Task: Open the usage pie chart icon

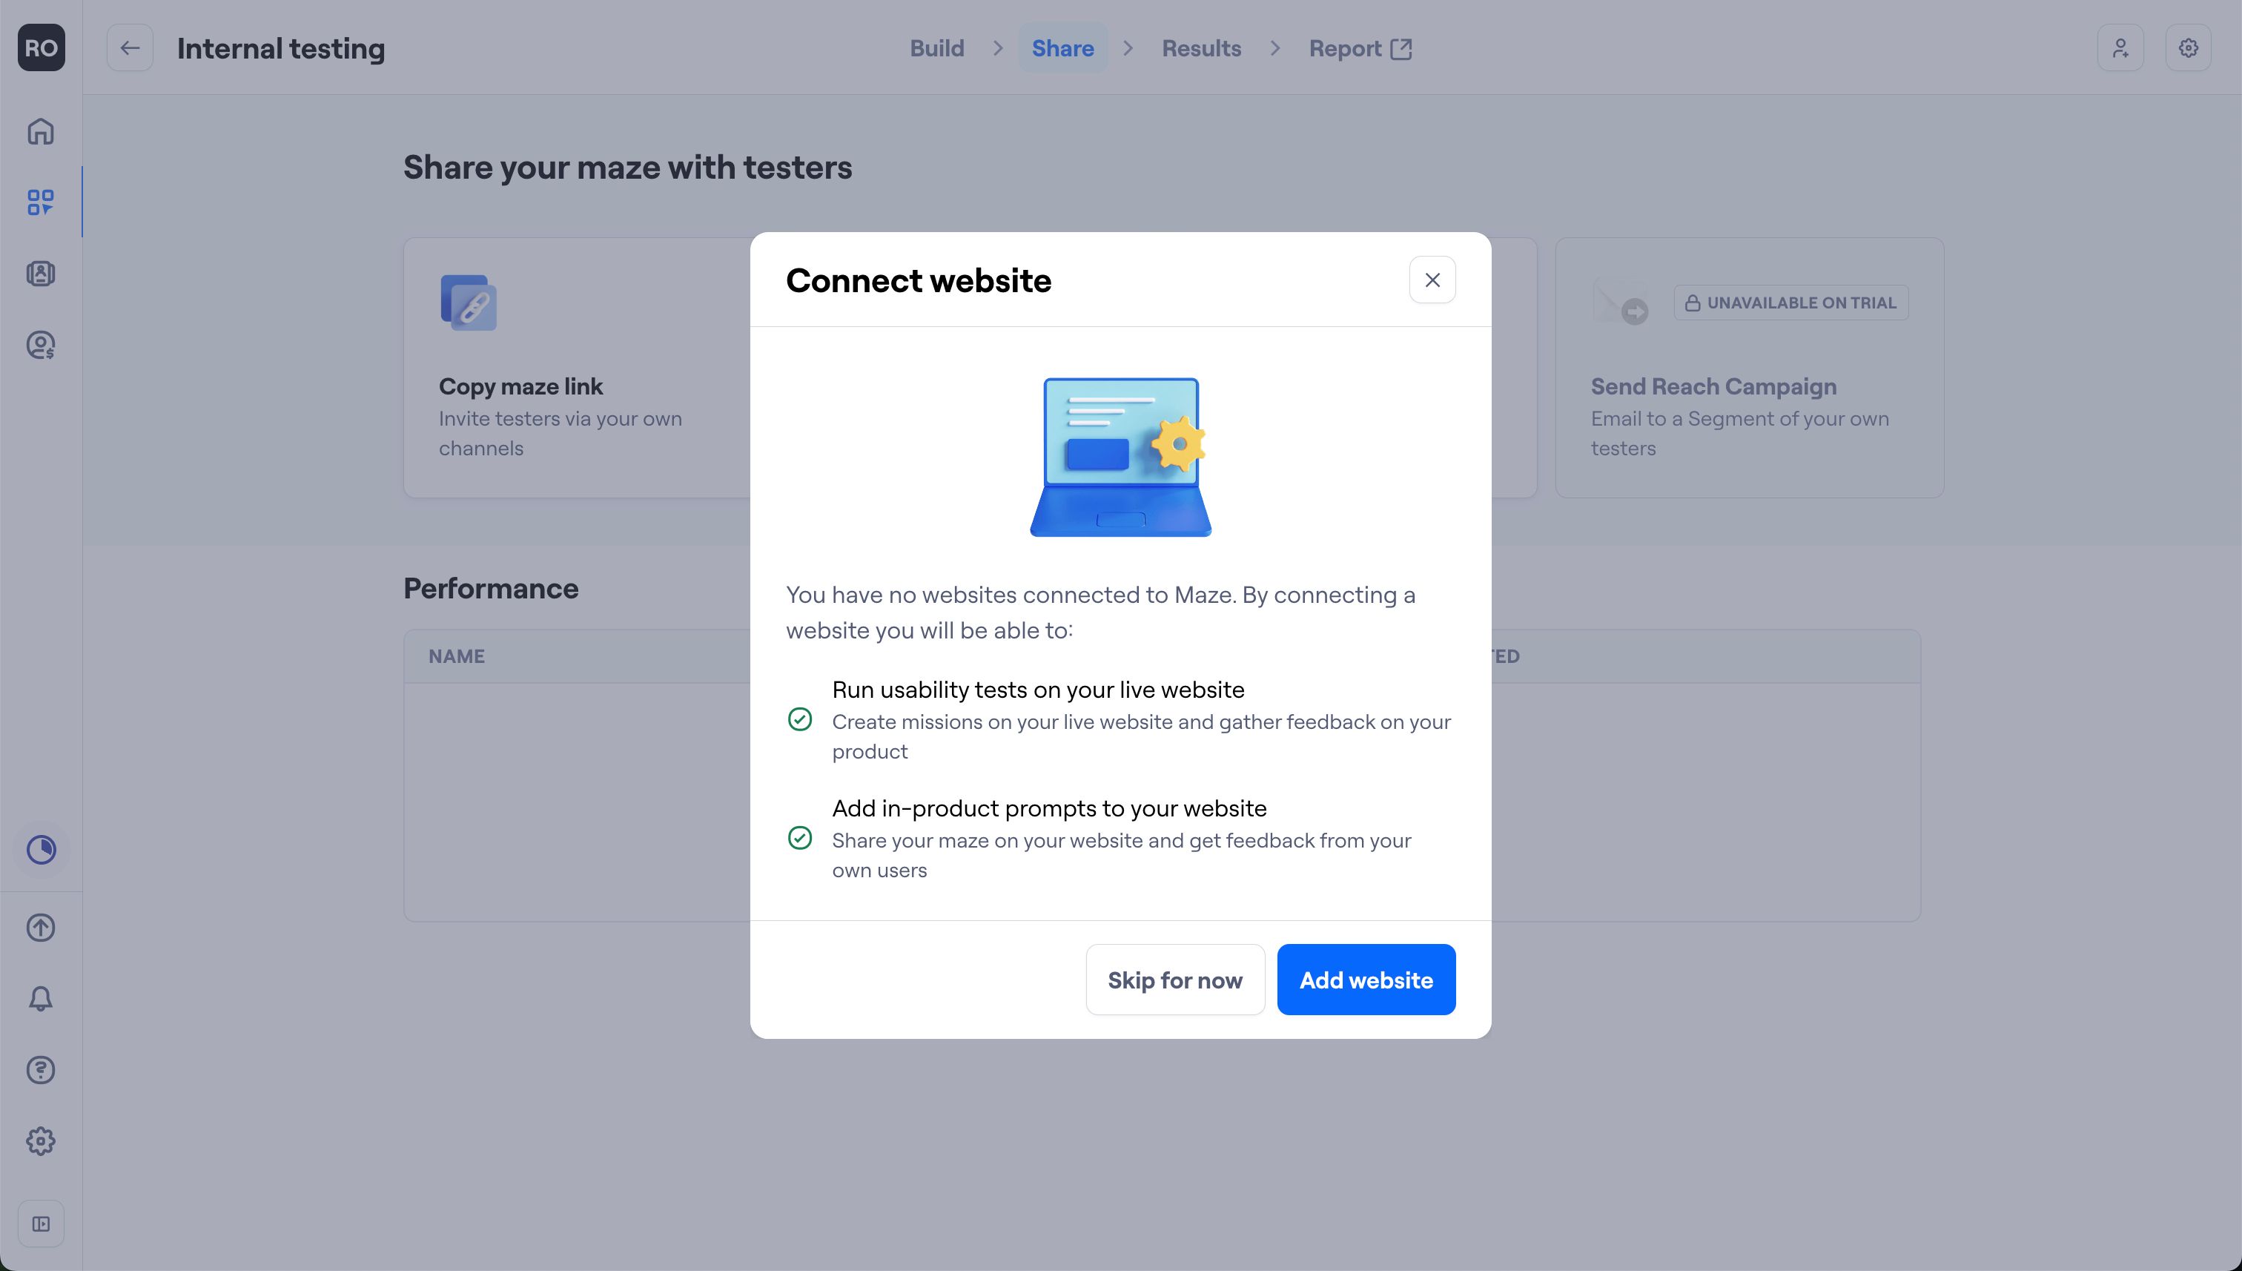Action: pos(41,849)
